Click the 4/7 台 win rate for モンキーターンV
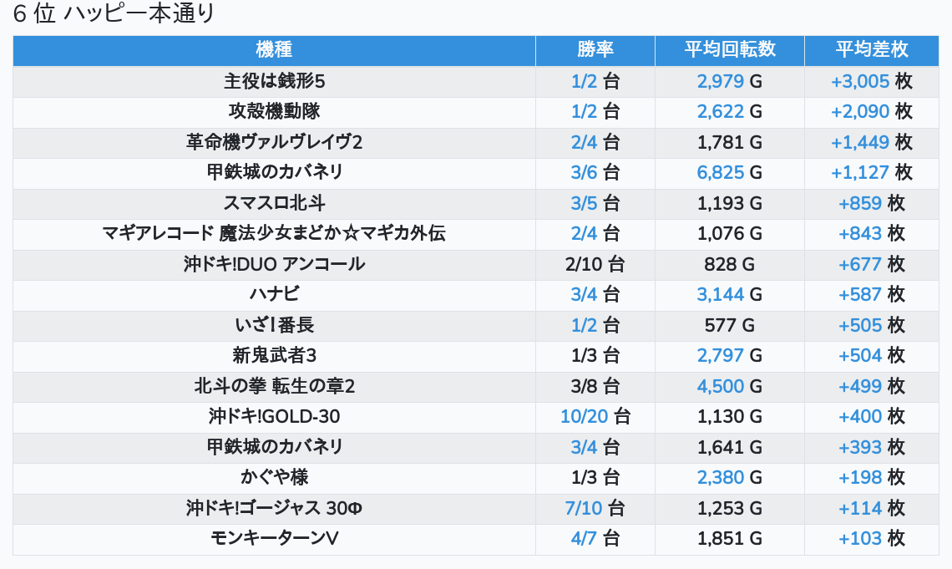This screenshot has width=952, height=569. 595,539
